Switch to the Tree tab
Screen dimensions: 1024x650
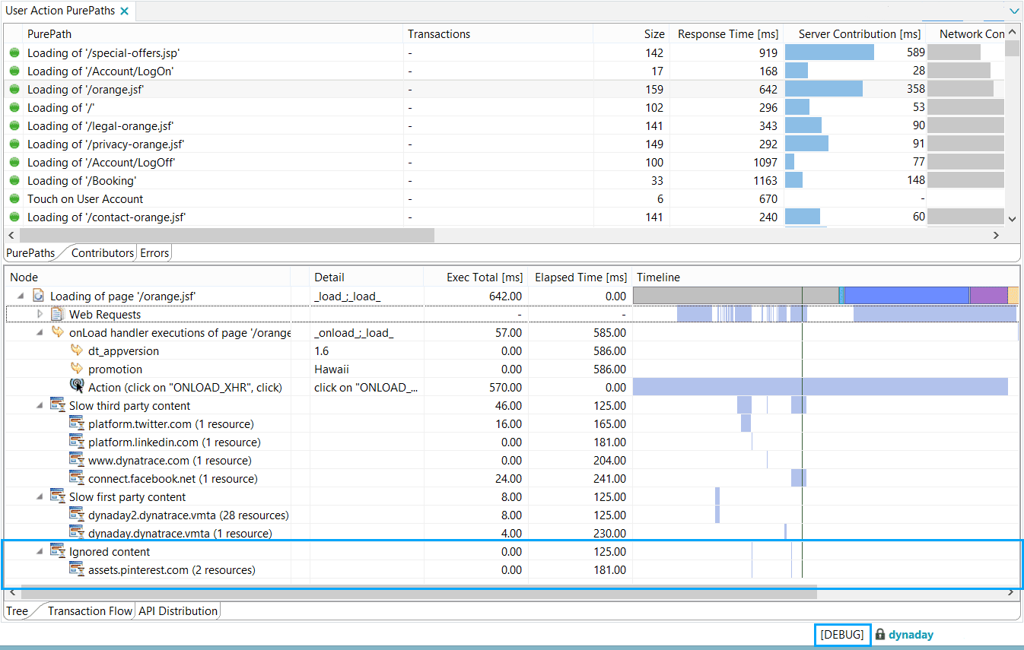coord(17,611)
